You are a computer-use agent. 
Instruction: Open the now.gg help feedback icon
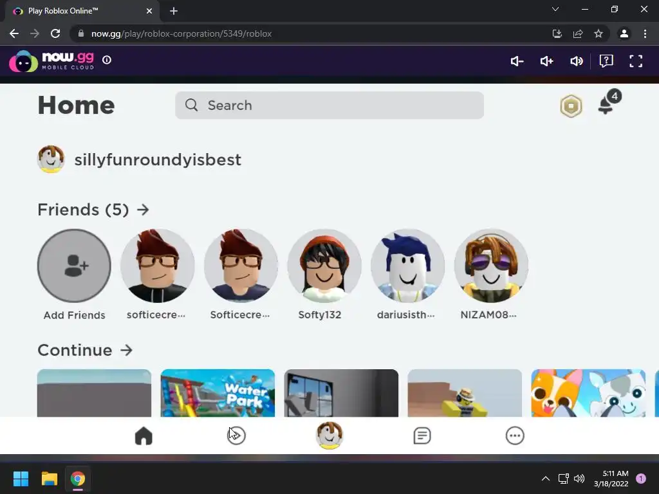[x=606, y=61]
